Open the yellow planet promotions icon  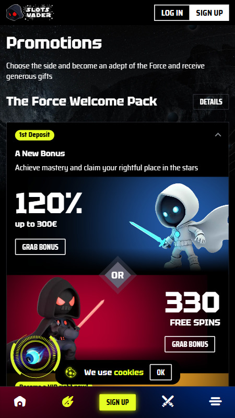(x=68, y=401)
